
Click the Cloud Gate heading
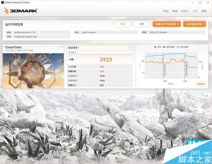tap(13, 47)
